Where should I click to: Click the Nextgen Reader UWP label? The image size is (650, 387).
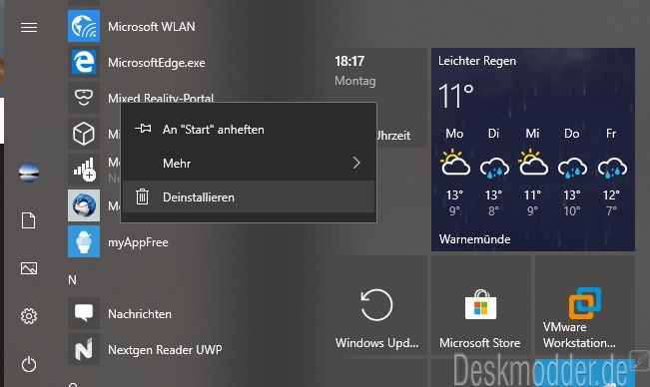pyautogui.click(x=165, y=350)
